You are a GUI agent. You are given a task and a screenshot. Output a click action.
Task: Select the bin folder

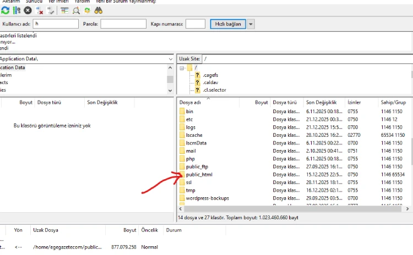189,112
